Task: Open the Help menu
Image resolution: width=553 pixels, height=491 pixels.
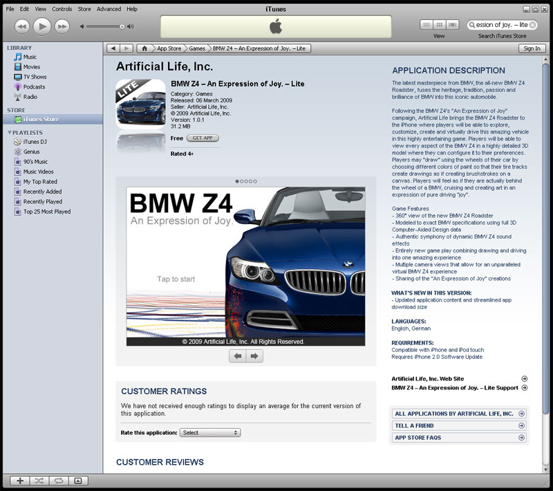Action: click(x=132, y=9)
